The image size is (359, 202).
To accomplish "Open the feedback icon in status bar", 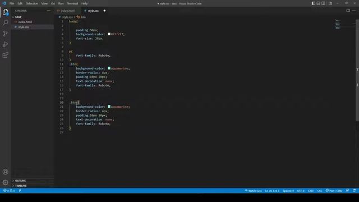I will 347,191.
